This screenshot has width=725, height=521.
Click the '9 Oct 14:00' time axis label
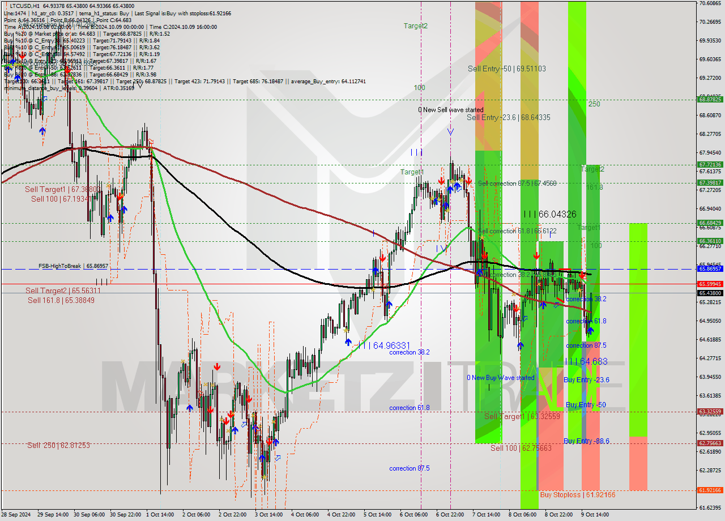coord(595,515)
